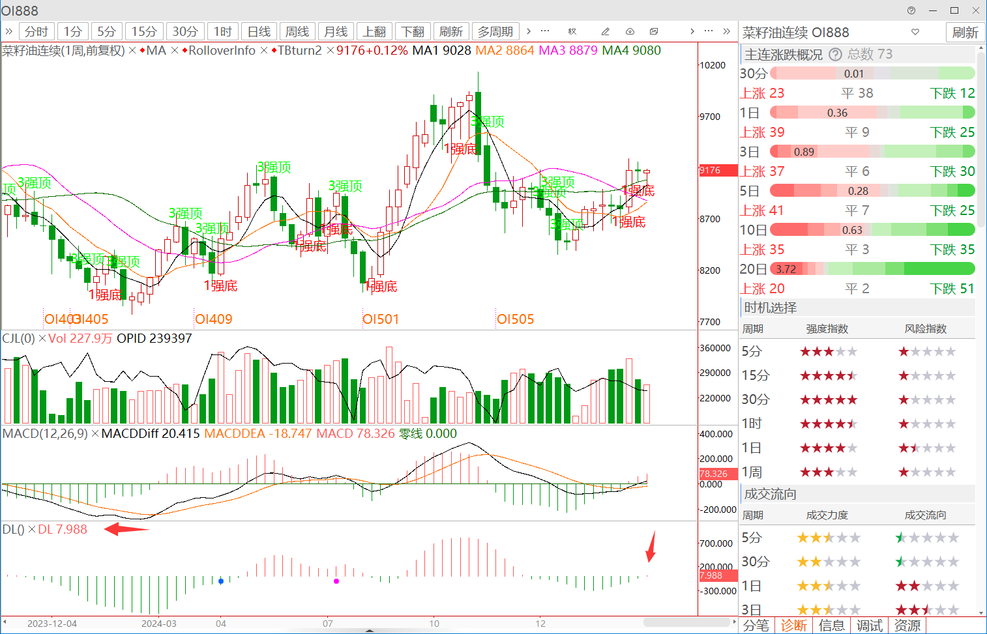Close the DL indicator panel
The image size is (987, 634).
click(x=32, y=530)
